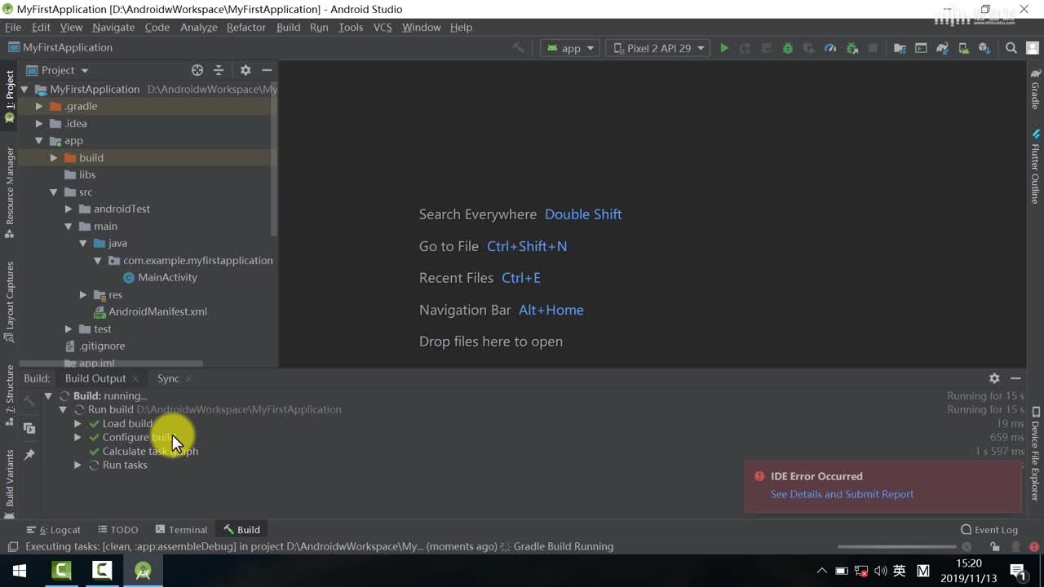The width and height of the screenshot is (1044, 587).
Task: Expand the .idea folder
Action: pyautogui.click(x=38, y=123)
